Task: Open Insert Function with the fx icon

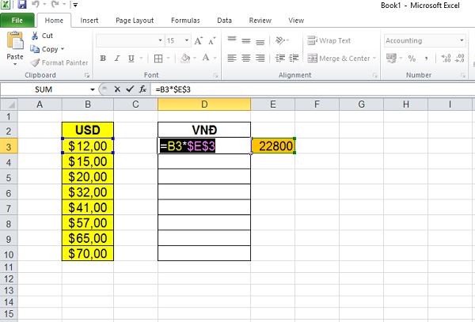Action: [142, 89]
